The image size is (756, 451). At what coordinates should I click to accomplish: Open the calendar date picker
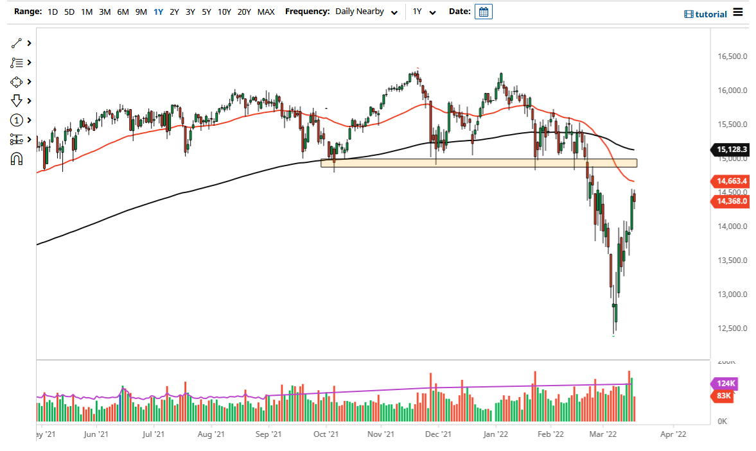coord(482,11)
